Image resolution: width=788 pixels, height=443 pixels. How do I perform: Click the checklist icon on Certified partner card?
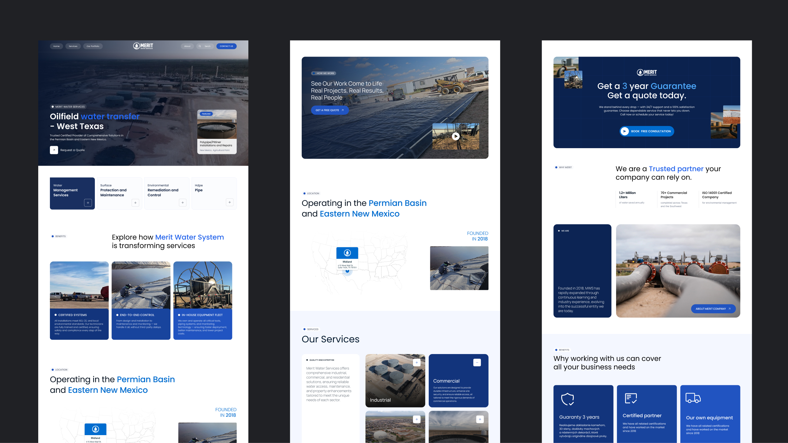click(631, 398)
